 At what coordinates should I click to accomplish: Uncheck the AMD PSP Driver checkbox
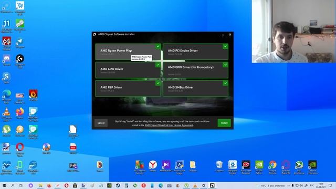(158, 83)
